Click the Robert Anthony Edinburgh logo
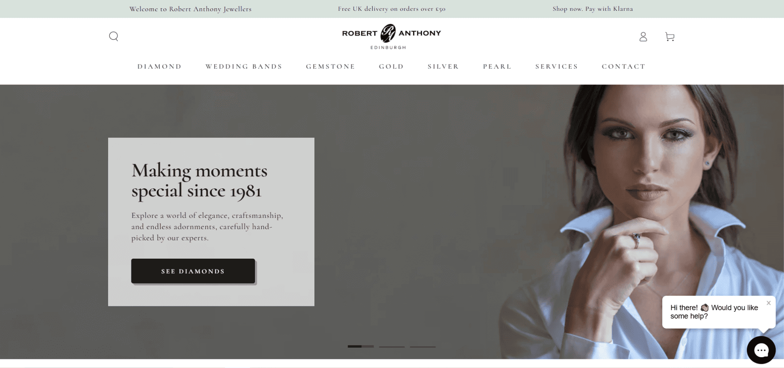This screenshot has width=784, height=368. 391,37
